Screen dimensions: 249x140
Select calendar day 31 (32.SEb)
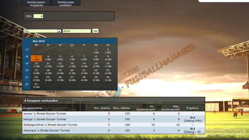(36, 86)
